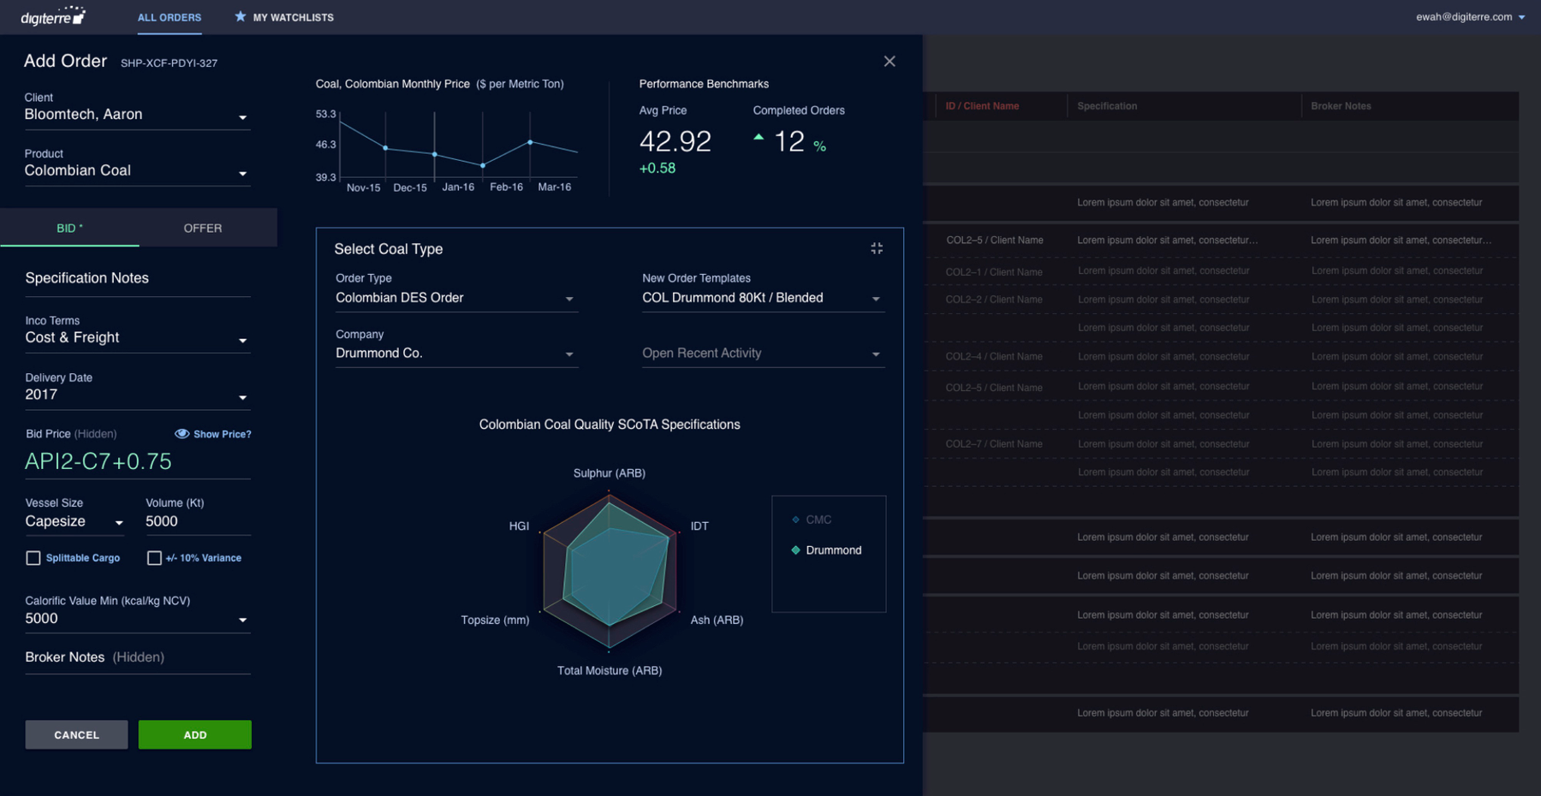Select the BID tab

point(69,228)
